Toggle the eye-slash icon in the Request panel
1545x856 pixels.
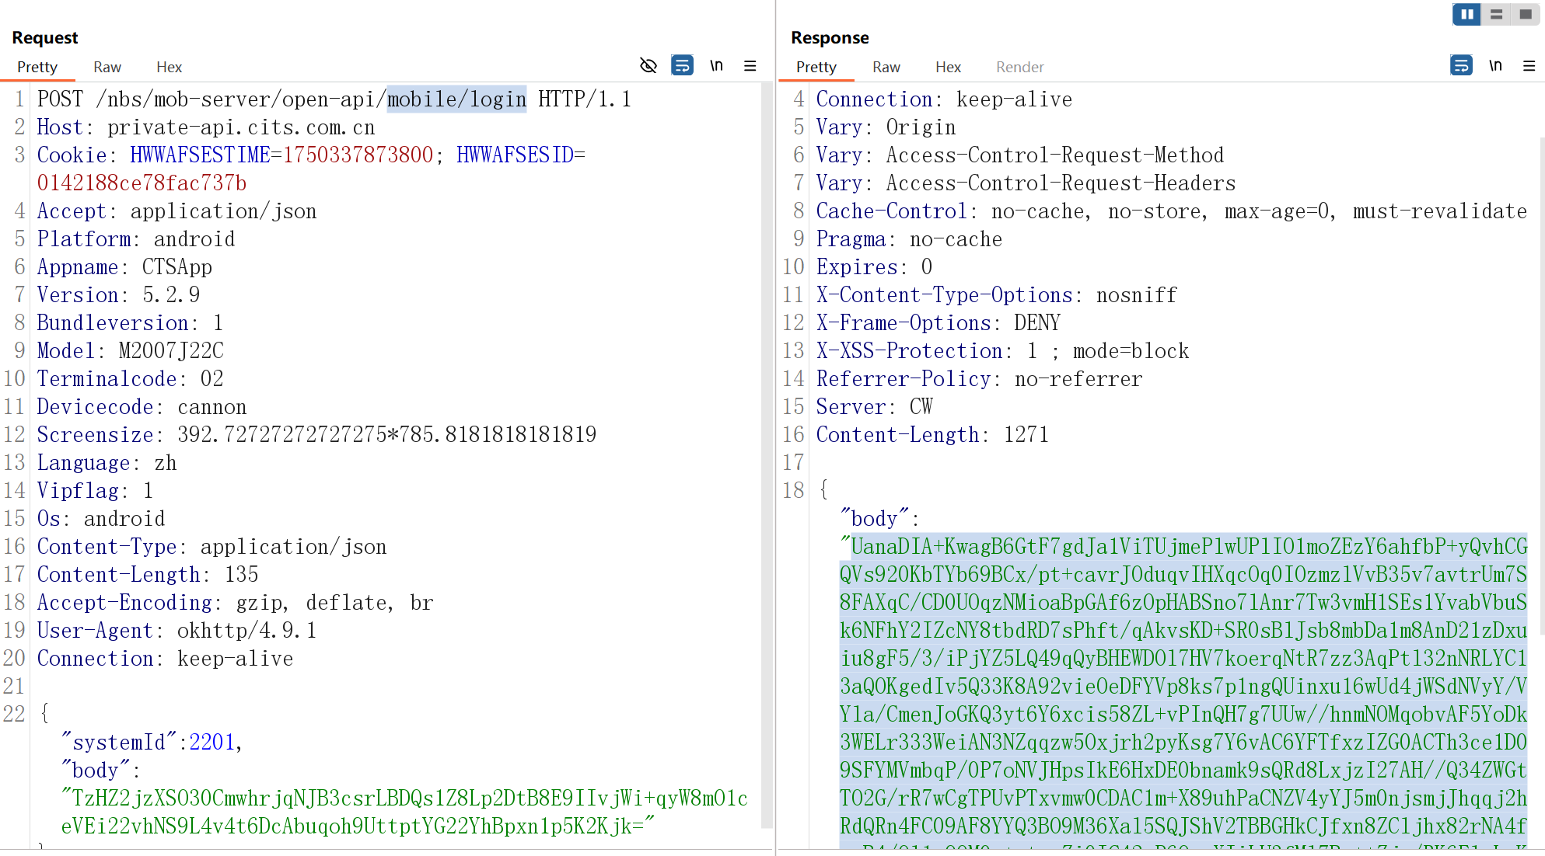[x=648, y=66]
